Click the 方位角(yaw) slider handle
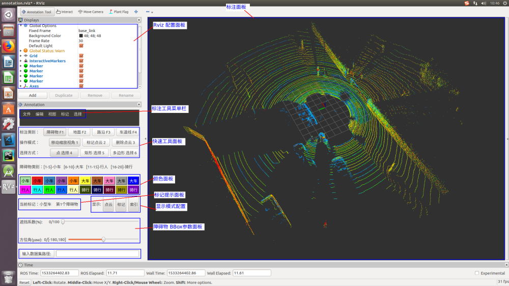Image resolution: width=509 pixels, height=286 pixels. pyautogui.click(x=103, y=240)
